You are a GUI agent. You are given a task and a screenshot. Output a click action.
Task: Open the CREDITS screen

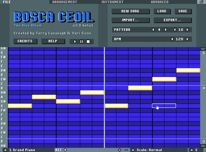coord(25,41)
